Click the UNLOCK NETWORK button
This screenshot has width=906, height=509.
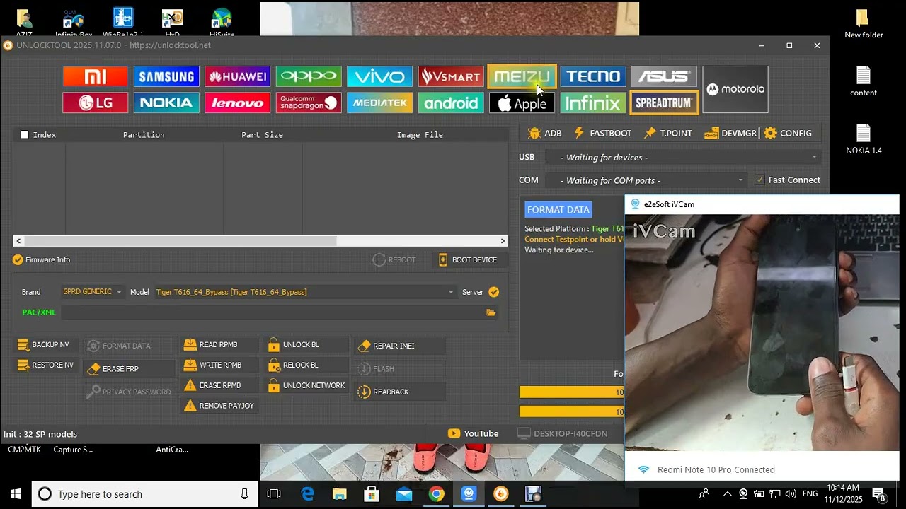[x=307, y=386]
